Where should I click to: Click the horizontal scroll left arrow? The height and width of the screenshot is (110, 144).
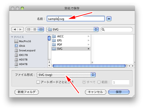coord(129,66)
